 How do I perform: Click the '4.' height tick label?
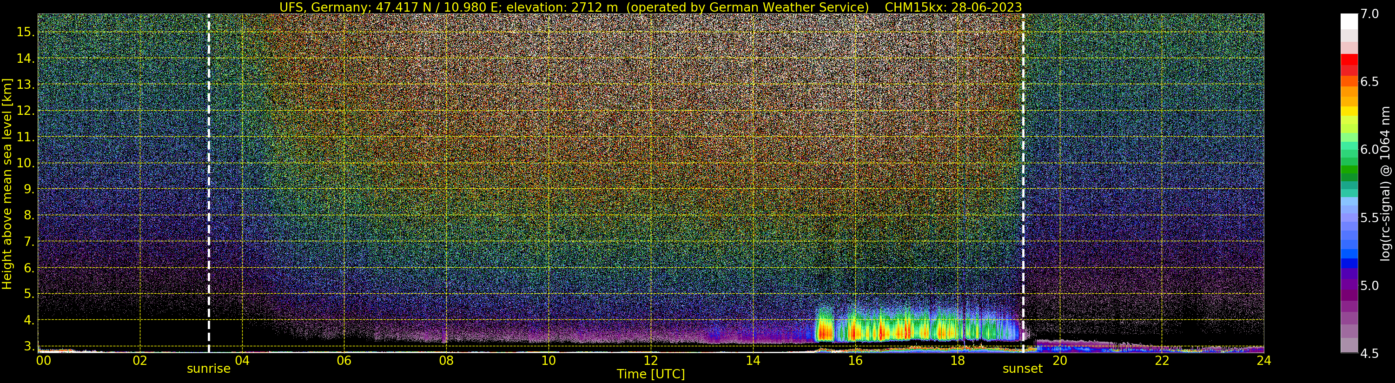pyautogui.click(x=29, y=320)
